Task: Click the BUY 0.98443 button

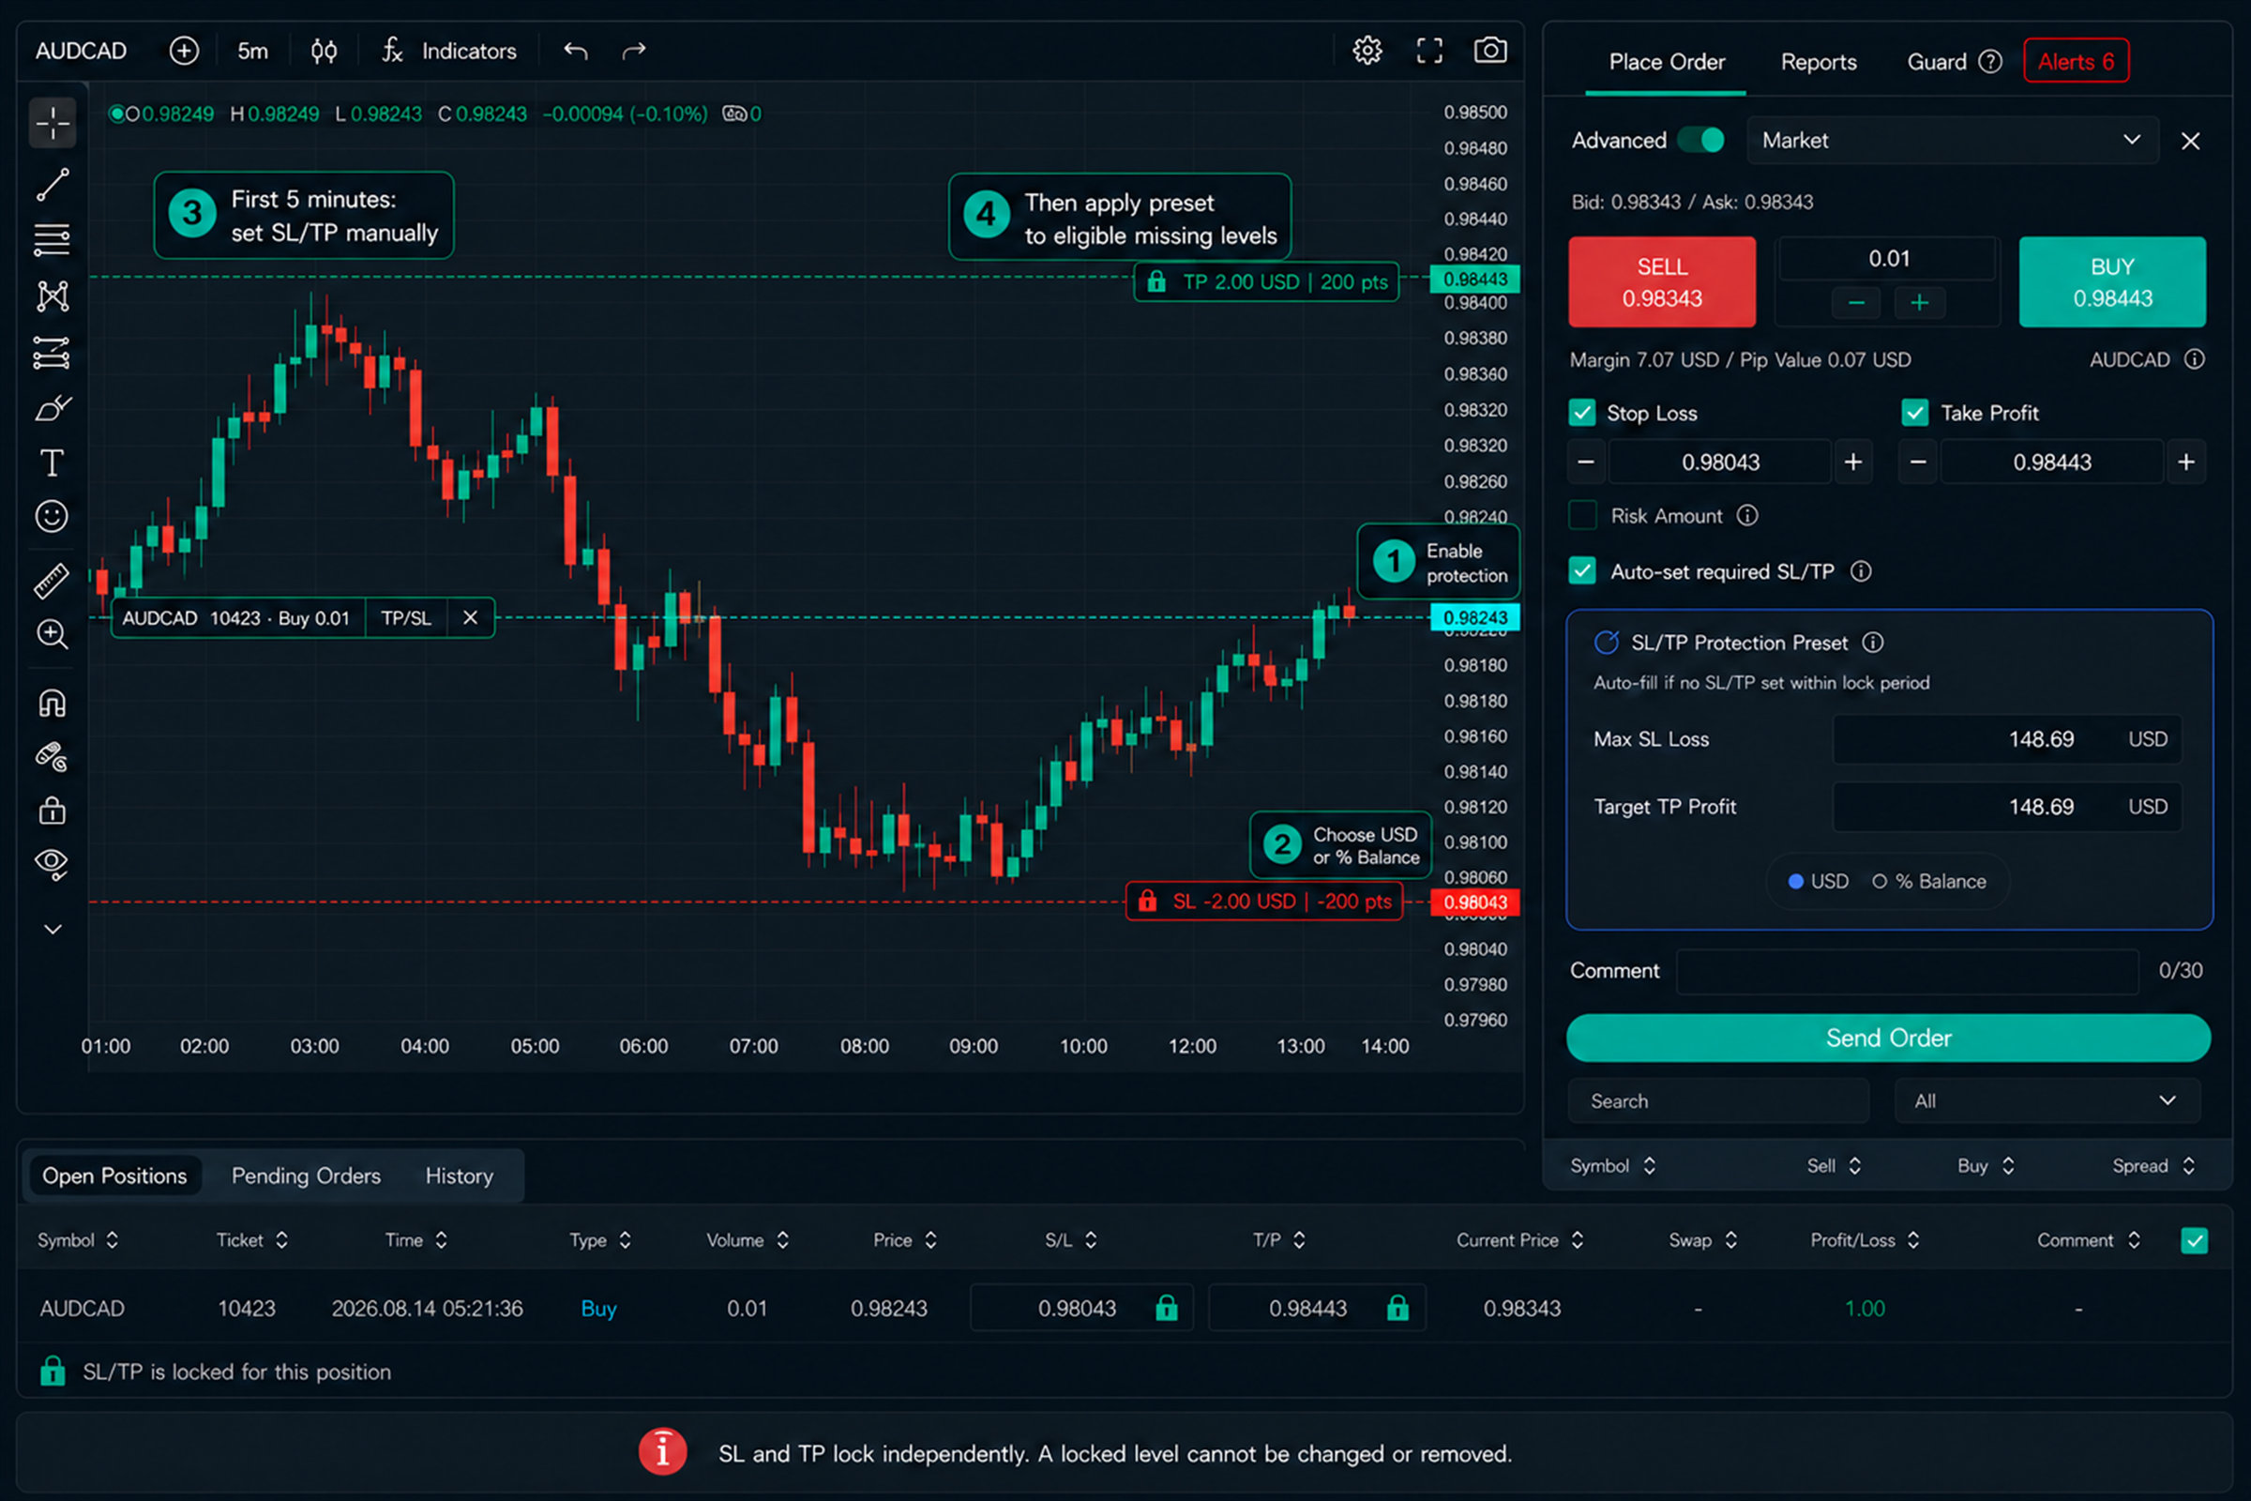Action: click(2112, 281)
